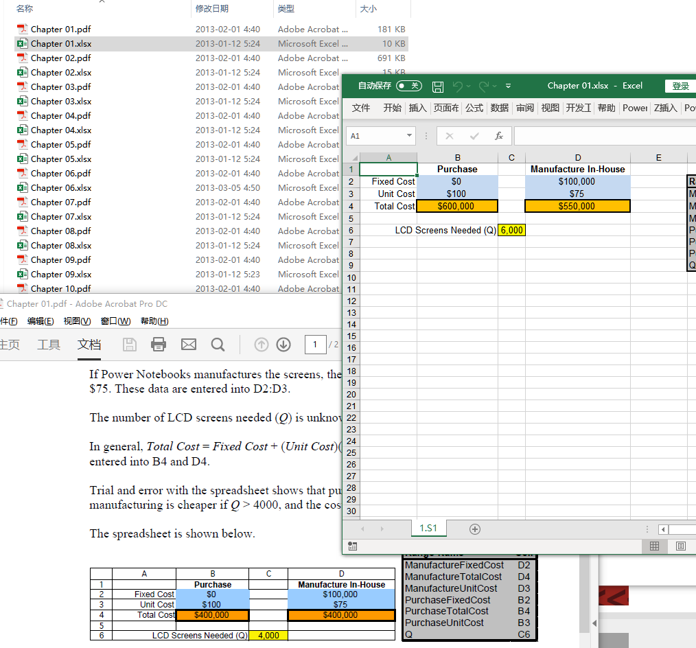
Task: Click the 登录 sign-in button in Excel
Action: [680, 86]
